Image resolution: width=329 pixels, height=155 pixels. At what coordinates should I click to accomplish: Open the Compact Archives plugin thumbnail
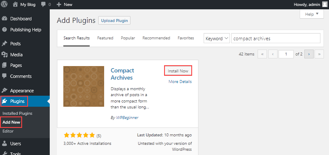(84, 86)
